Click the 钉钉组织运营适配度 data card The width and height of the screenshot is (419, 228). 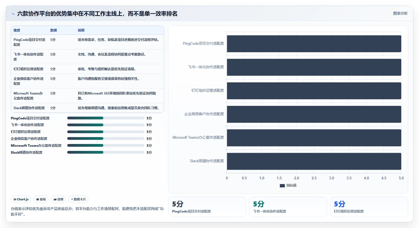pyautogui.click(x=369, y=207)
